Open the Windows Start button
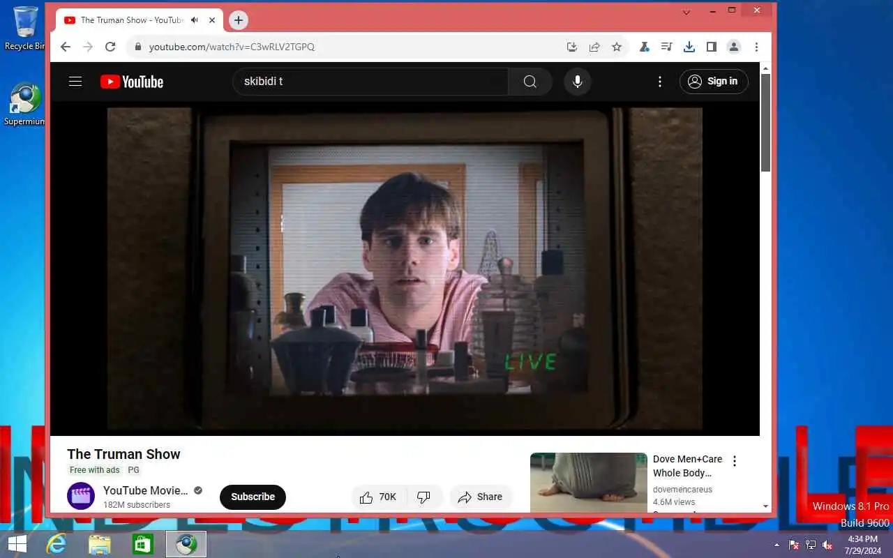 pos(17,544)
